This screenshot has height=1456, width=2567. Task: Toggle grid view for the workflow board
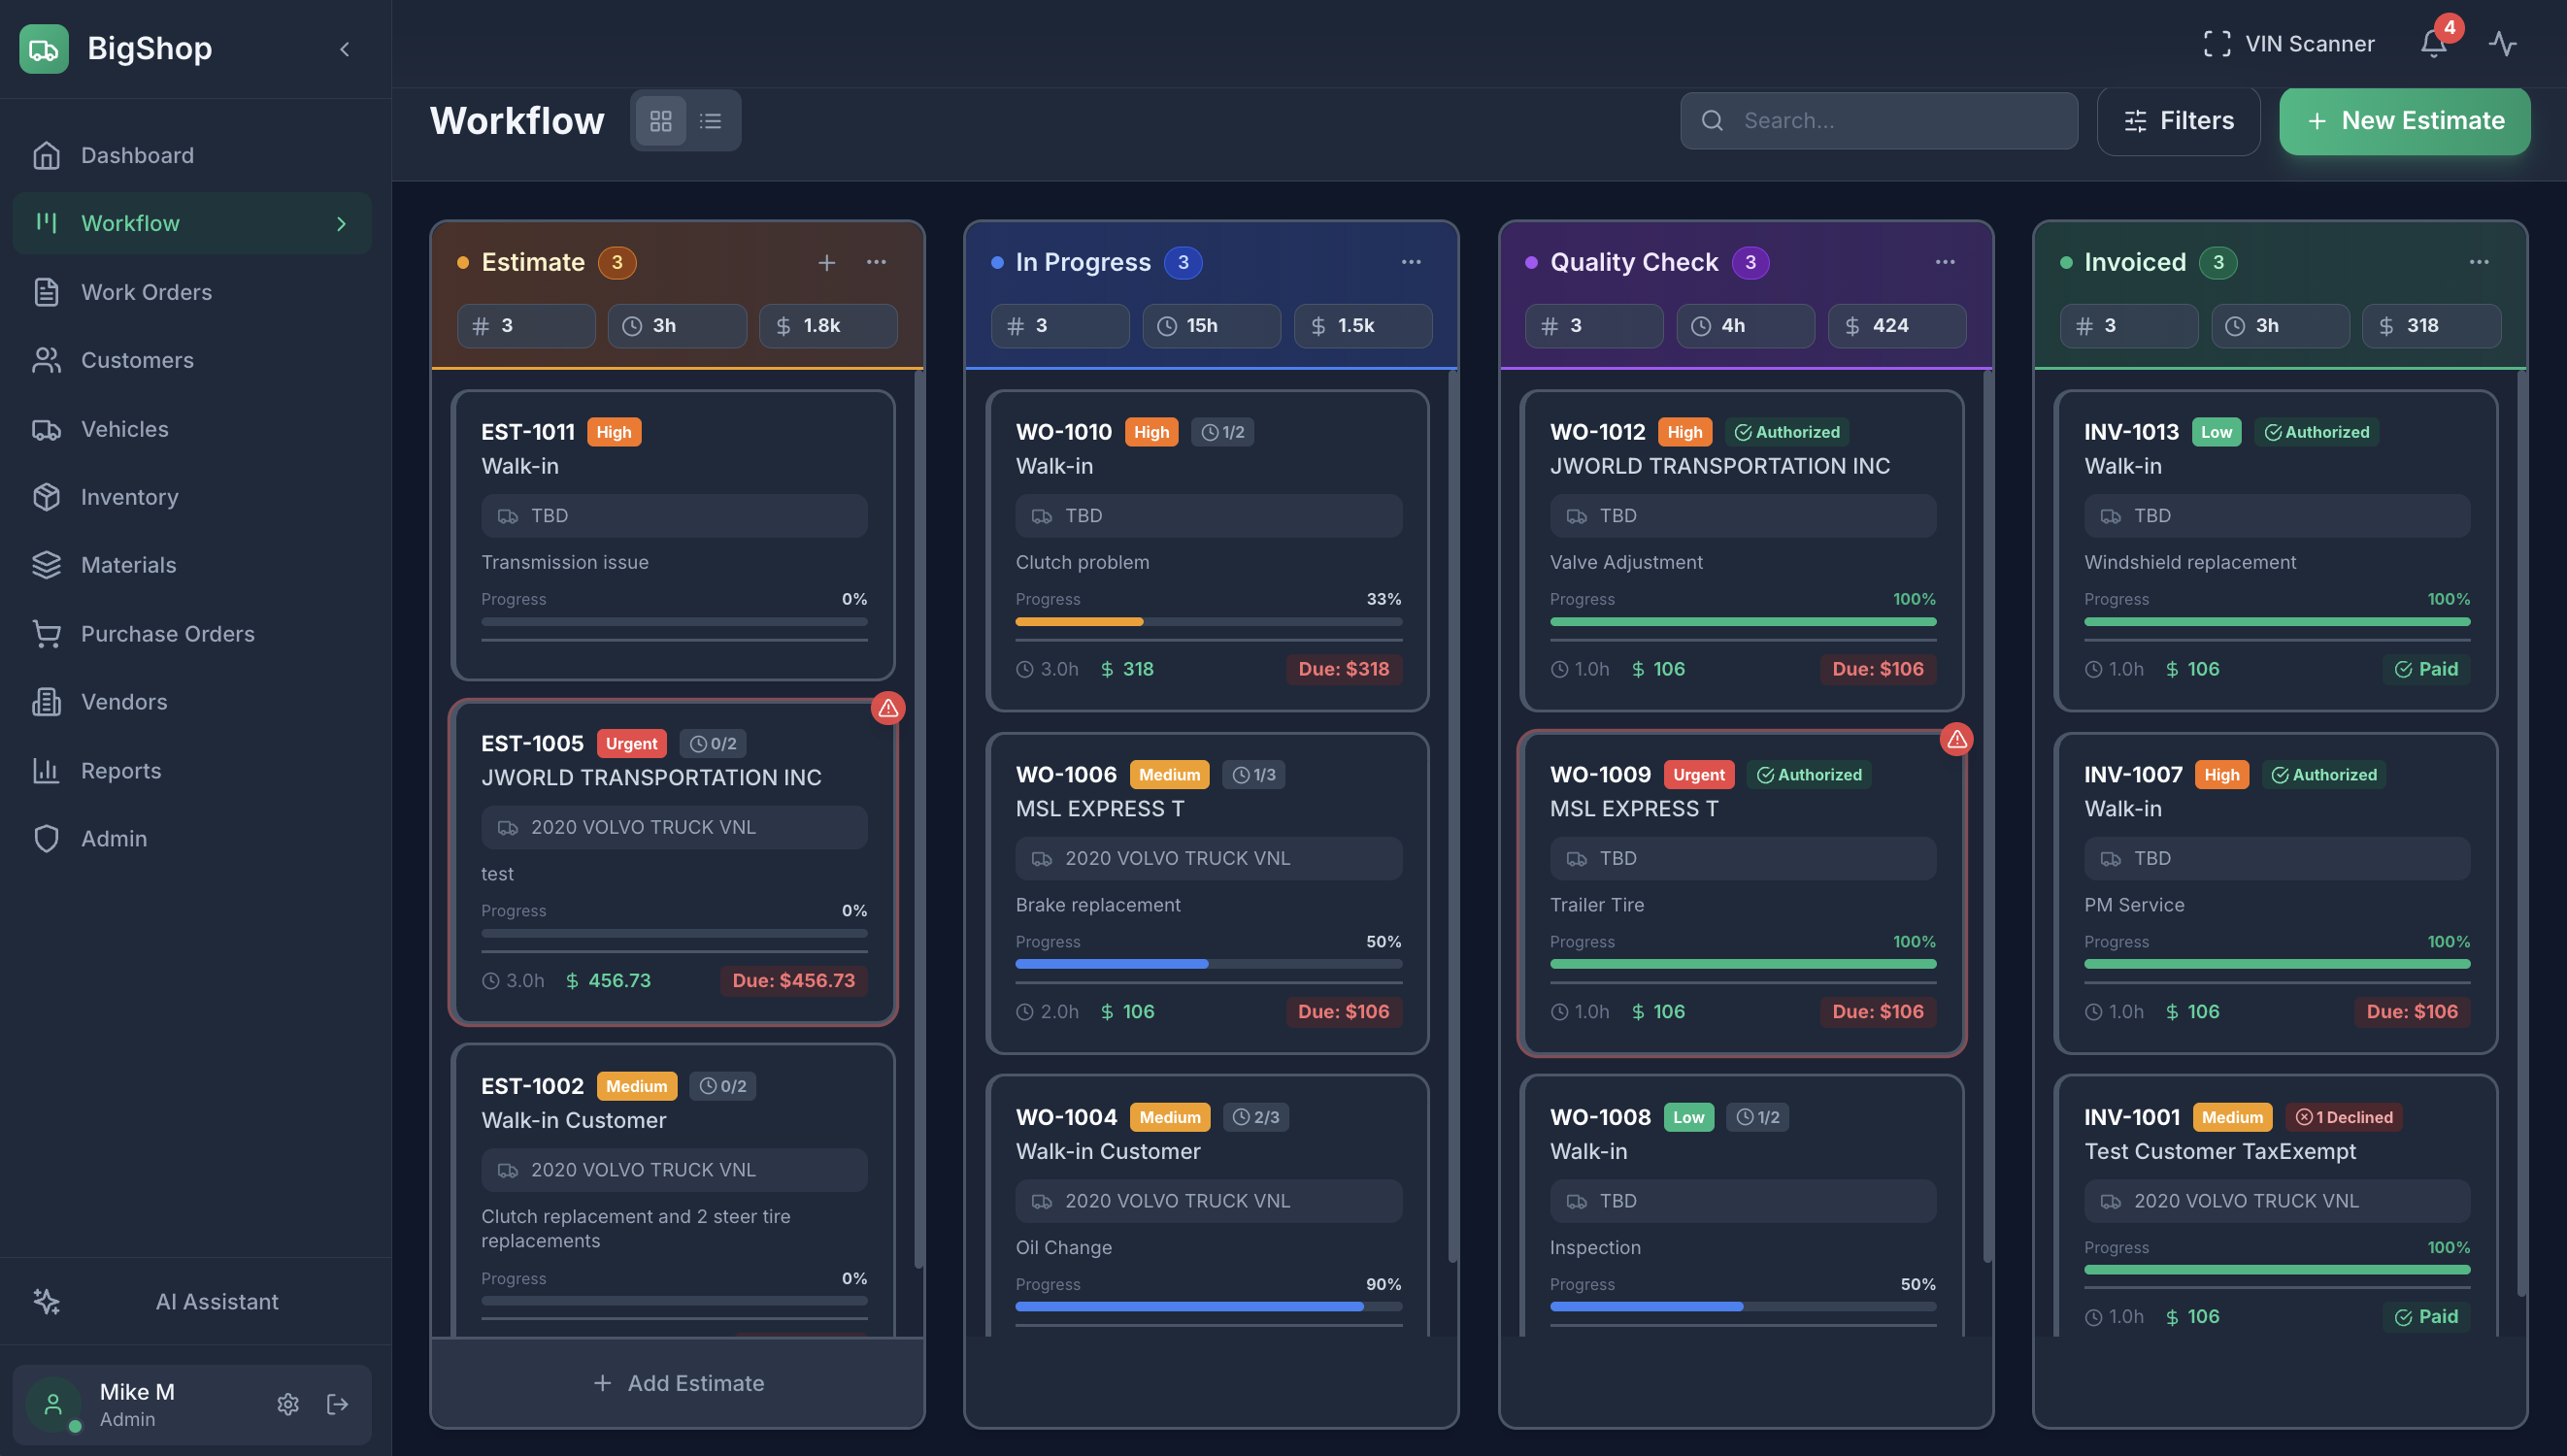click(x=659, y=120)
